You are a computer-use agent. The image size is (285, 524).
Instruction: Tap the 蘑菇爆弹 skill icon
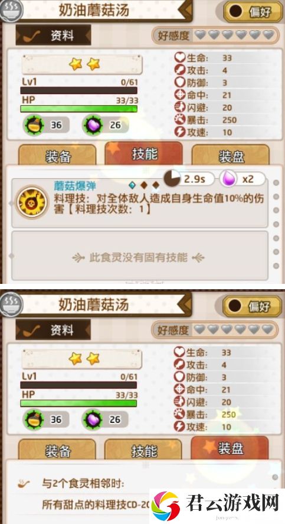(32, 202)
